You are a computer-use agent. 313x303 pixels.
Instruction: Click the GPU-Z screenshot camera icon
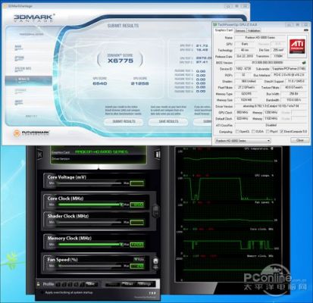tap(305, 31)
